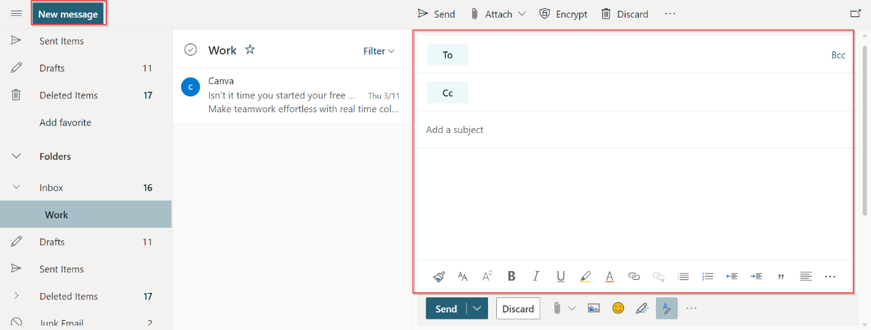Click the Bcc link

coord(838,55)
